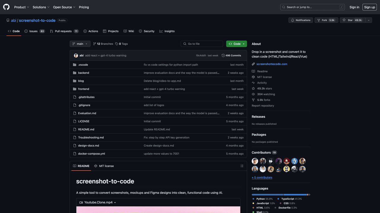Open the Insights tab
The height and width of the screenshot is (213, 380).
(x=167, y=31)
